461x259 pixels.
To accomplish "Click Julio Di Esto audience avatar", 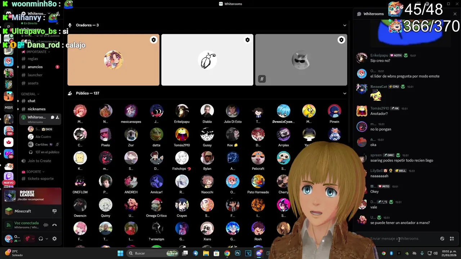I will tap(233, 111).
